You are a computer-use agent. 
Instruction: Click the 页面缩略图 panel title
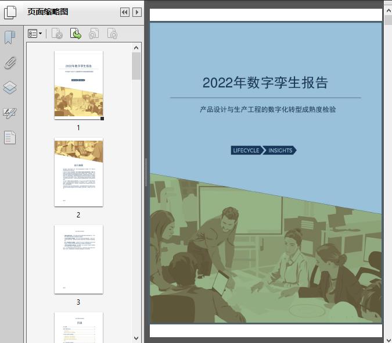tap(48, 12)
